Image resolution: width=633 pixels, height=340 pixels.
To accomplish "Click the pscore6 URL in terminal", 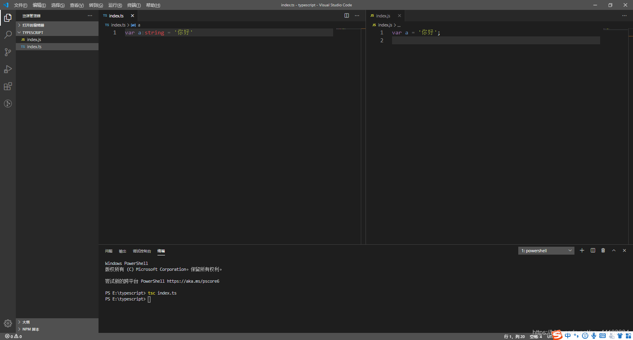I will click(x=193, y=281).
